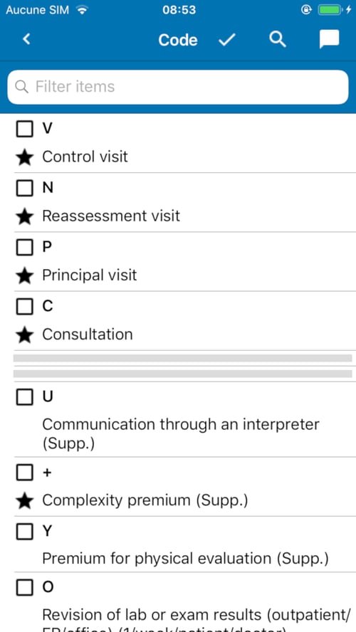The image size is (356, 632).
Task: Enable the + code checkbox
Action: click(25, 473)
